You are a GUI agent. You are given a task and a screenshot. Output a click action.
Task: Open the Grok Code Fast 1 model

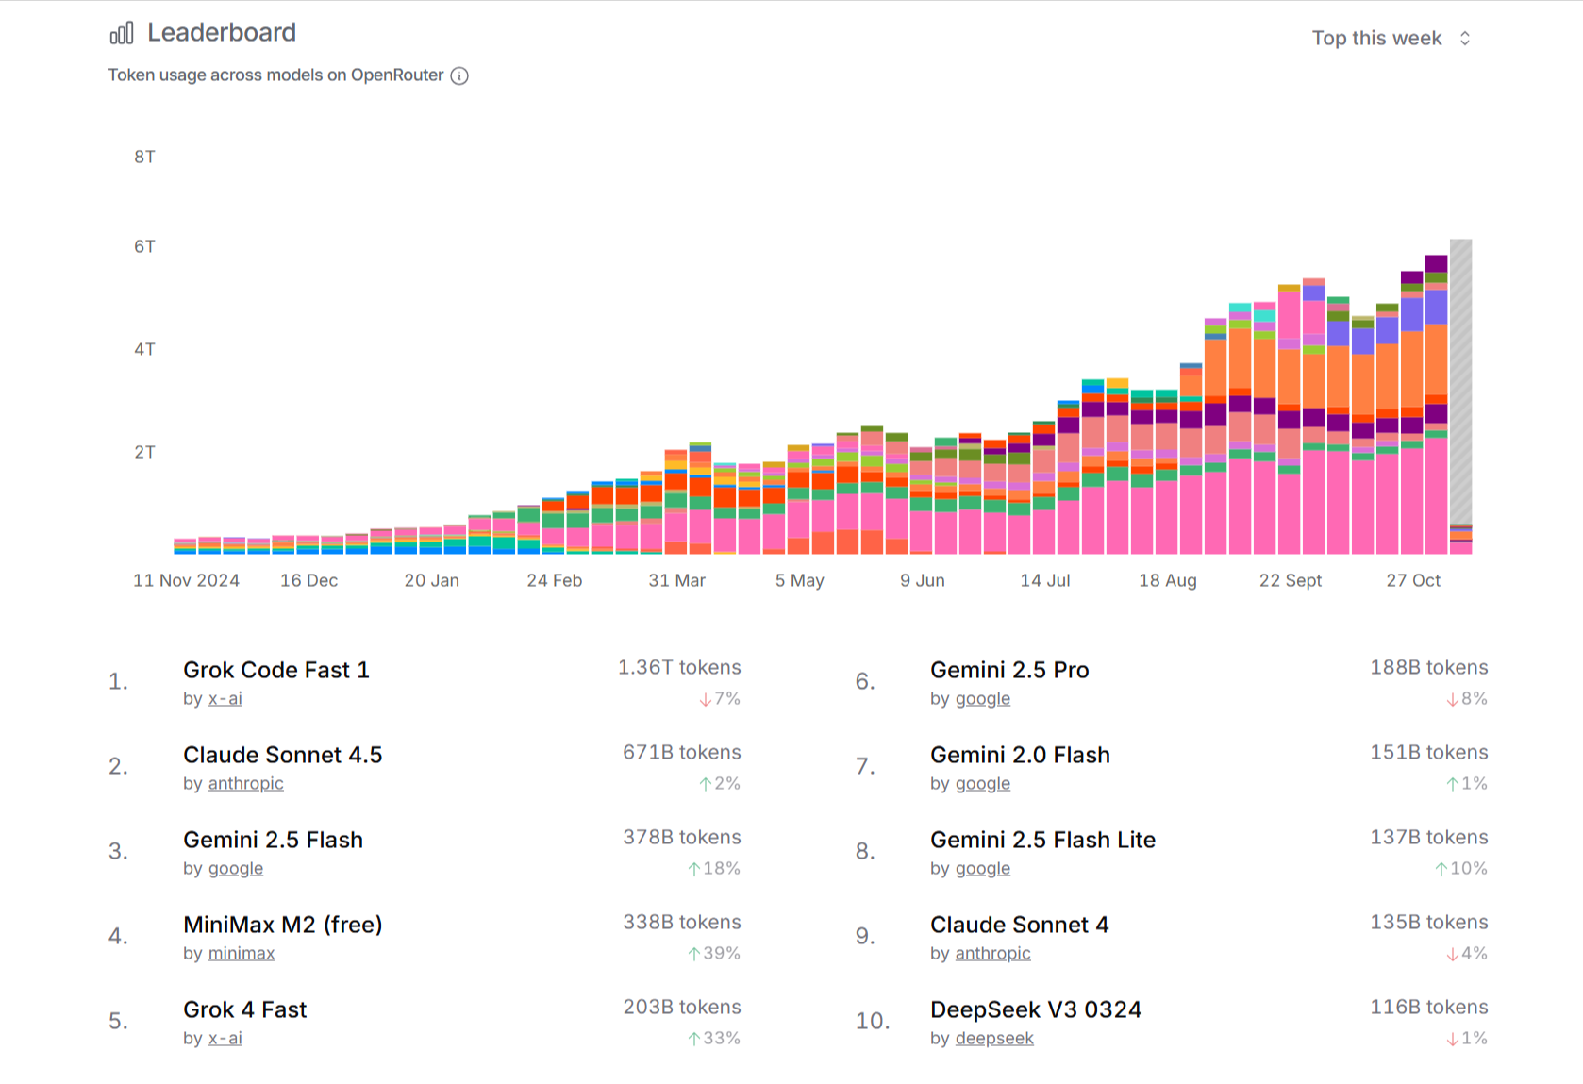point(275,670)
